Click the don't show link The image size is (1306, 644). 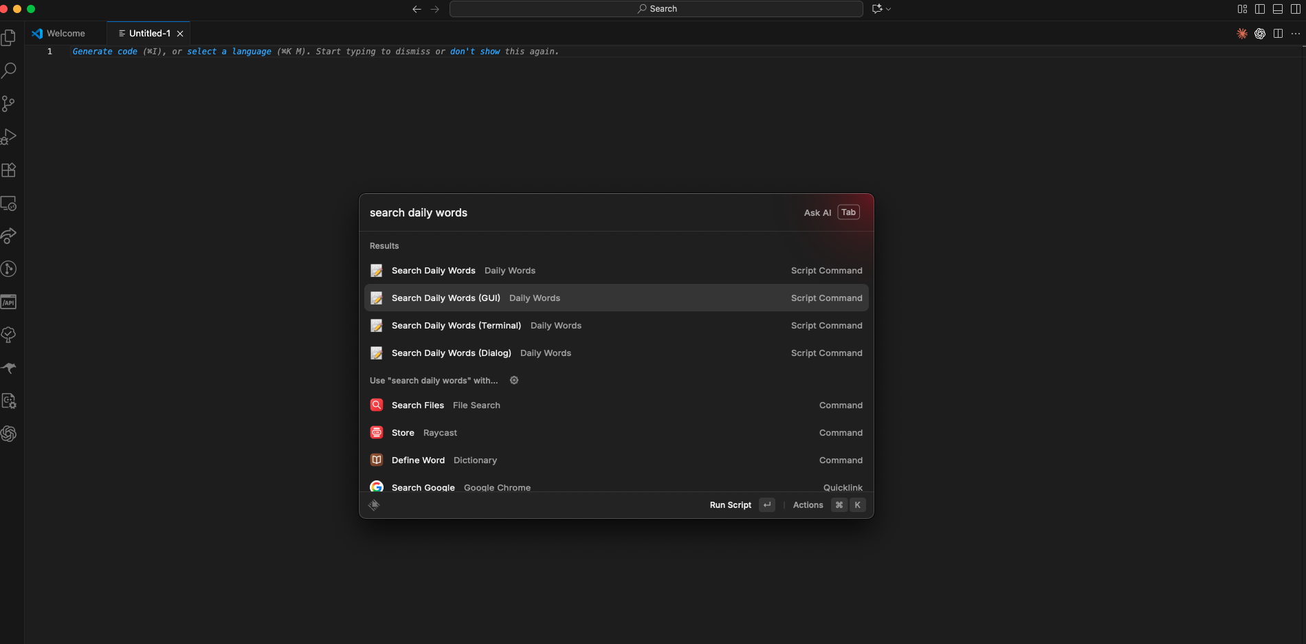tap(475, 52)
